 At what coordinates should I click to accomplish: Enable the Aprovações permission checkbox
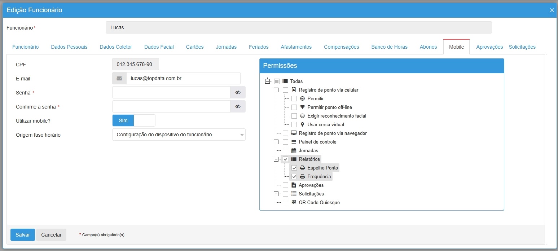pyautogui.click(x=285, y=185)
